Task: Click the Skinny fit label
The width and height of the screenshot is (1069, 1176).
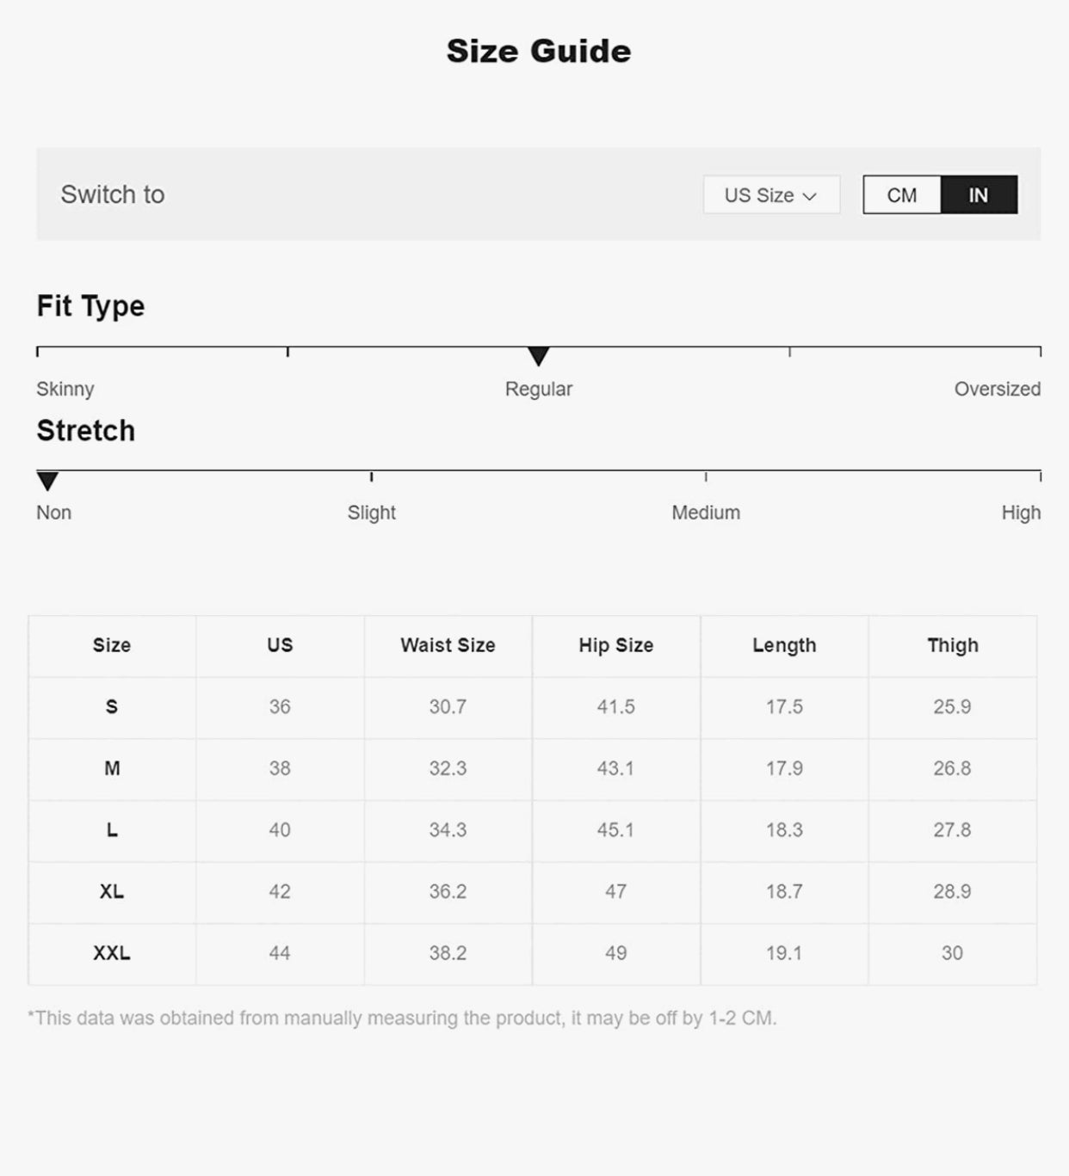Action: click(65, 389)
